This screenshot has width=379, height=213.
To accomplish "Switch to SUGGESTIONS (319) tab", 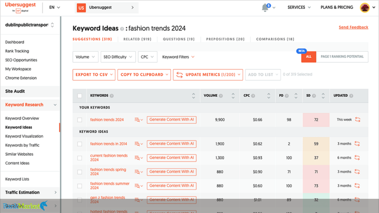I will (x=92, y=39).
